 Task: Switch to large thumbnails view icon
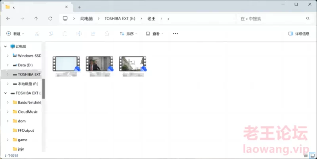point(311,156)
